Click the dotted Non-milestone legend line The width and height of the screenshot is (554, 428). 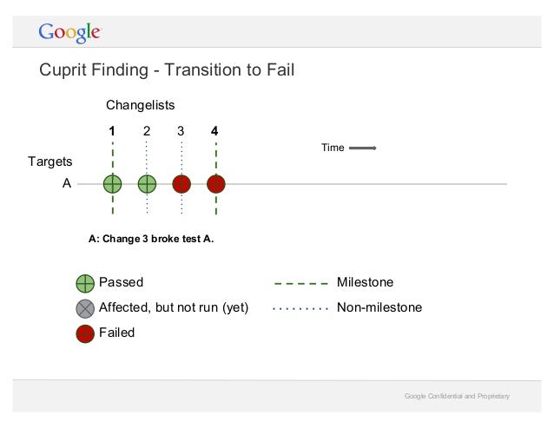tap(300, 308)
